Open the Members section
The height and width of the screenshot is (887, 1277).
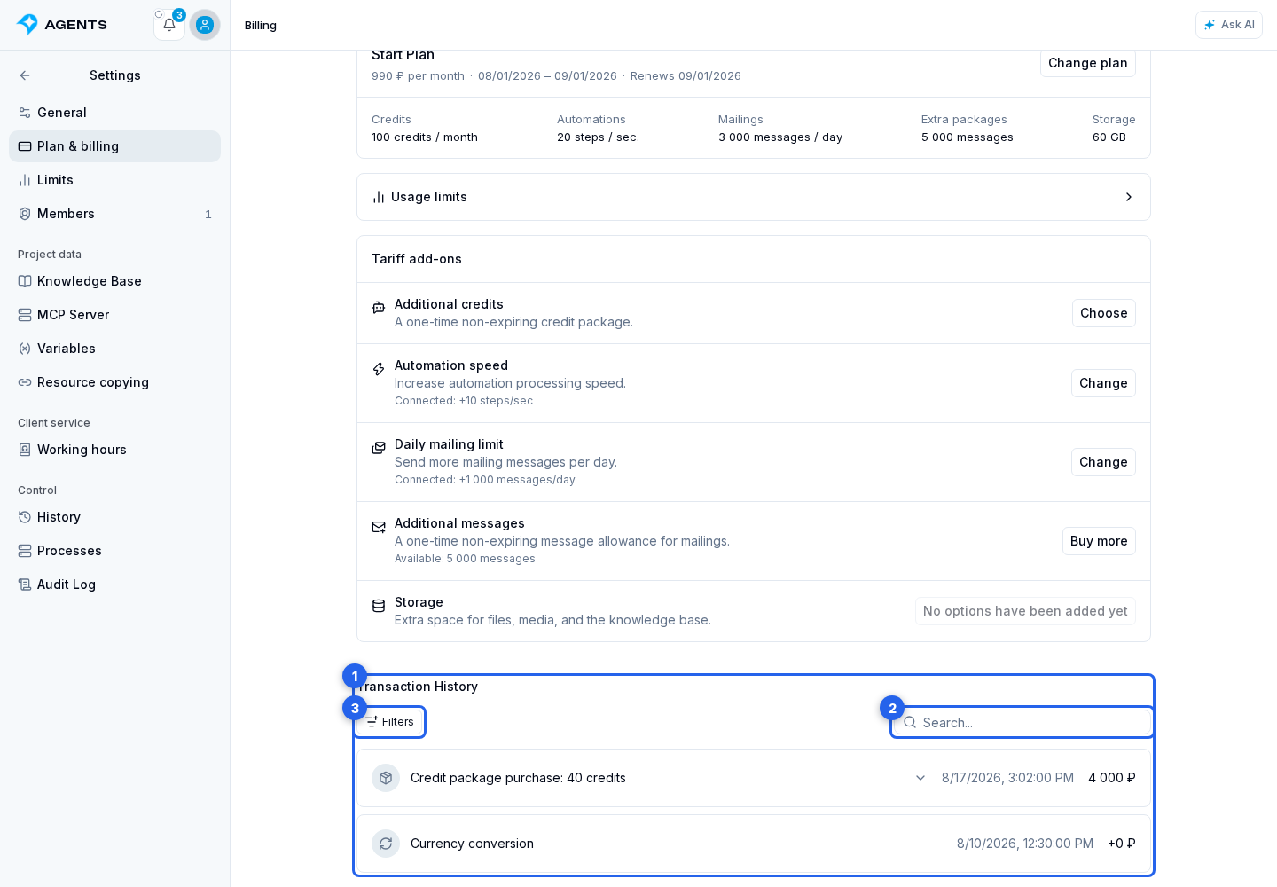click(x=114, y=214)
